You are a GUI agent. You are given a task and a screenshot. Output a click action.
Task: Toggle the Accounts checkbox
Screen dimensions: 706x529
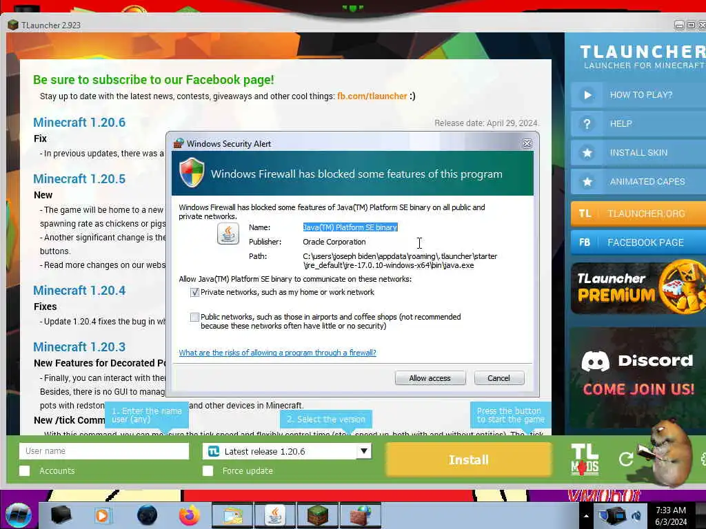(25, 471)
